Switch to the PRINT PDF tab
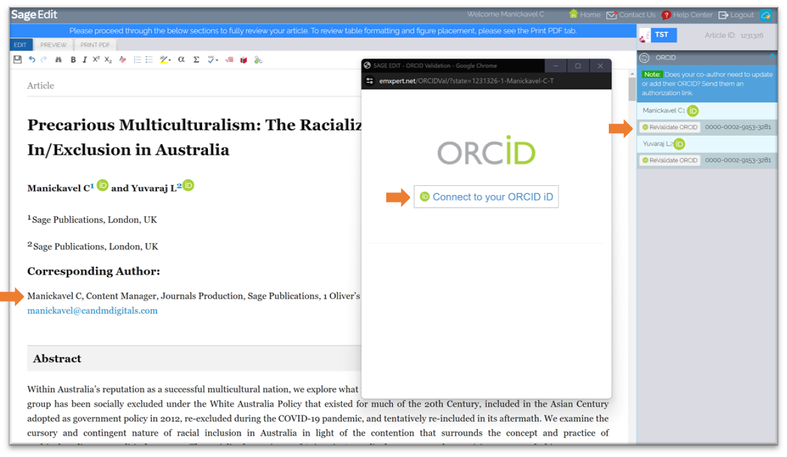The height and width of the screenshot is (457, 787). click(96, 45)
